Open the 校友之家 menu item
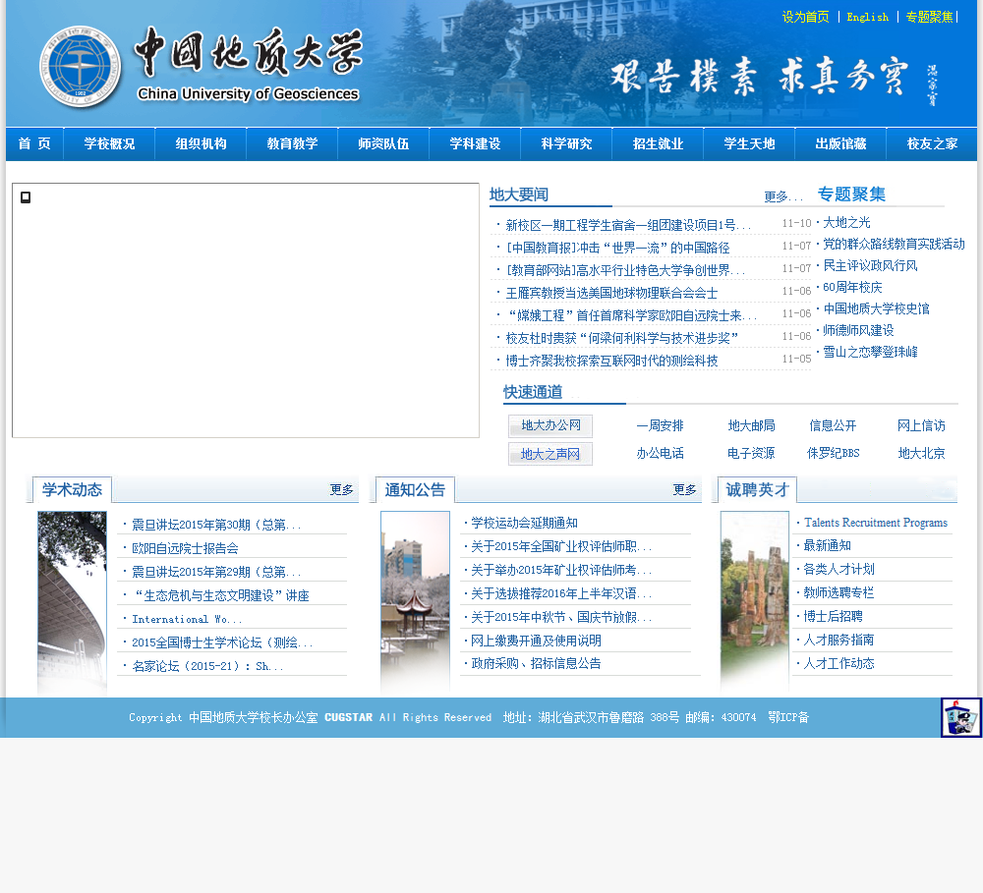 point(932,144)
